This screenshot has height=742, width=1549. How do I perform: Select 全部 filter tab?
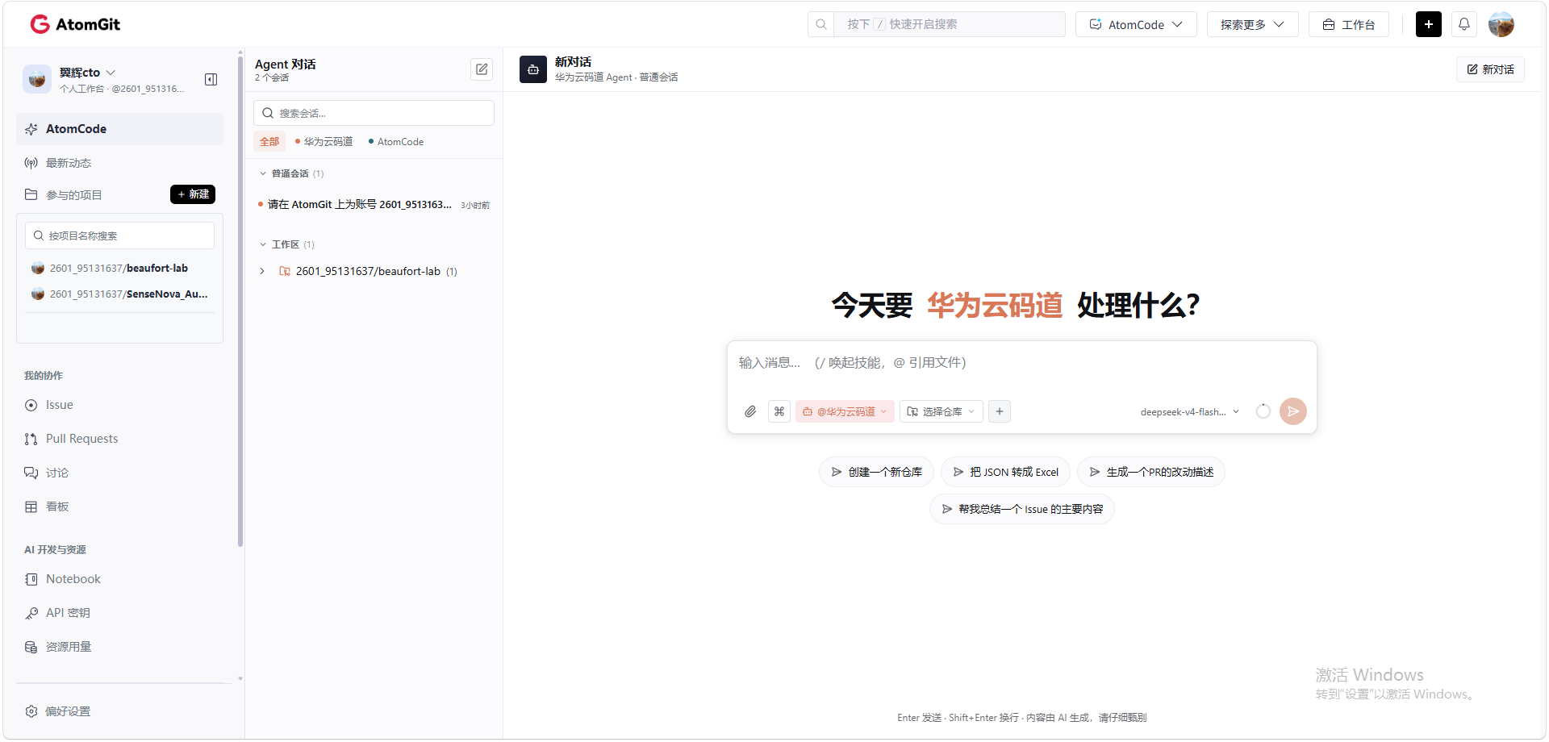(x=269, y=141)
